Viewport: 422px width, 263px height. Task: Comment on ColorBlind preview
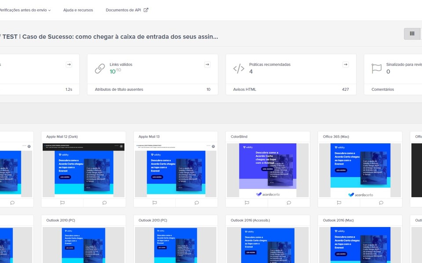pyautogui.click(x=289, y=203)
